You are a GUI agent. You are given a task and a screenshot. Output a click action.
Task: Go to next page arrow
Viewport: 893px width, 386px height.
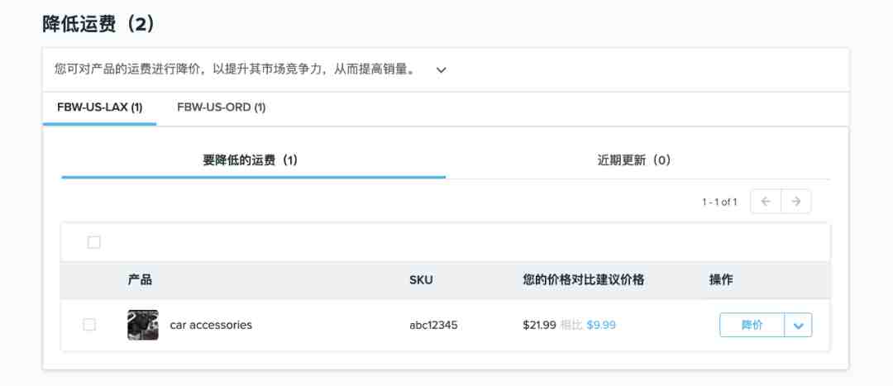796,202
